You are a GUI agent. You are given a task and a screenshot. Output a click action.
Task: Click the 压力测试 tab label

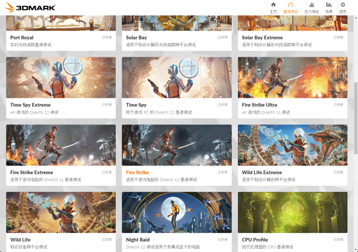coord(312,12)
